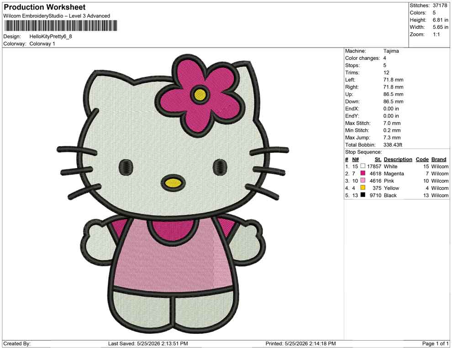Select the 'White' description in stop sequence

(x=391, y=166)
